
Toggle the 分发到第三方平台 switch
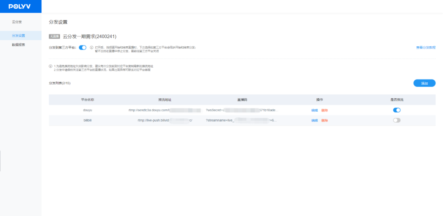coord(82,48)
